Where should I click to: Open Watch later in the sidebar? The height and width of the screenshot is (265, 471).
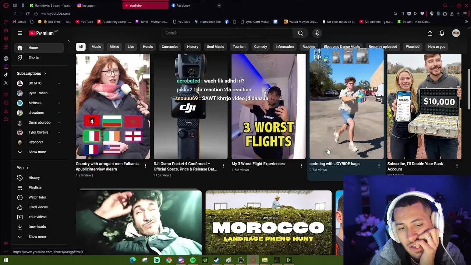click(x=39, y=197)
